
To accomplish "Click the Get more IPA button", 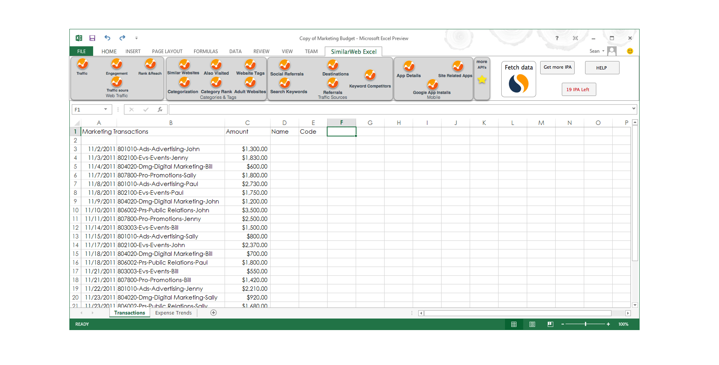I will [x=557, y=67].
